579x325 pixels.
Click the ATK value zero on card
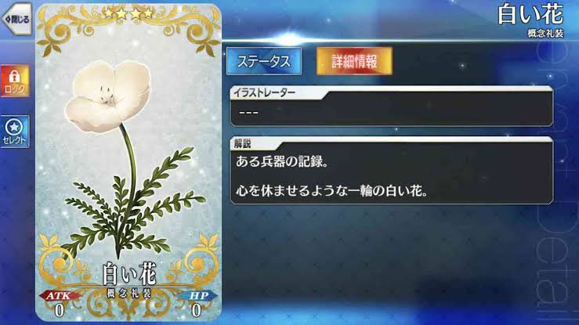[60, 310]
